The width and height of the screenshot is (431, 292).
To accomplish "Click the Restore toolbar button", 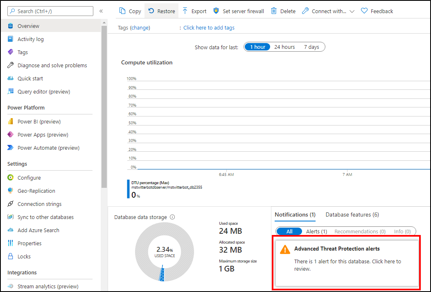I will pyautogui.click(x=161, y=11).
